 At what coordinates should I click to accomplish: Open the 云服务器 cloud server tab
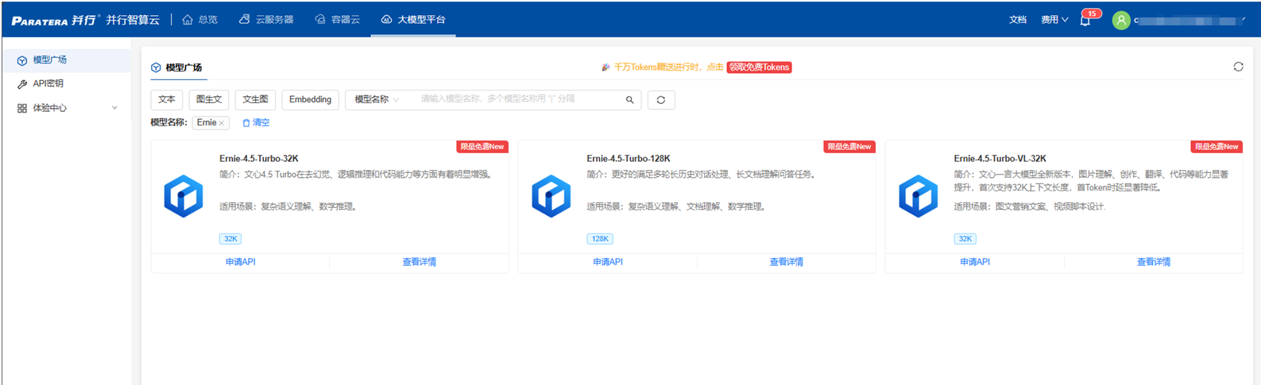(266, 19)
